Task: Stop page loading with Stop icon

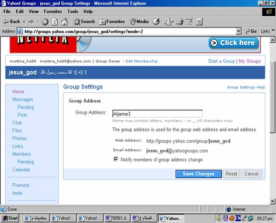Action: 45,22
